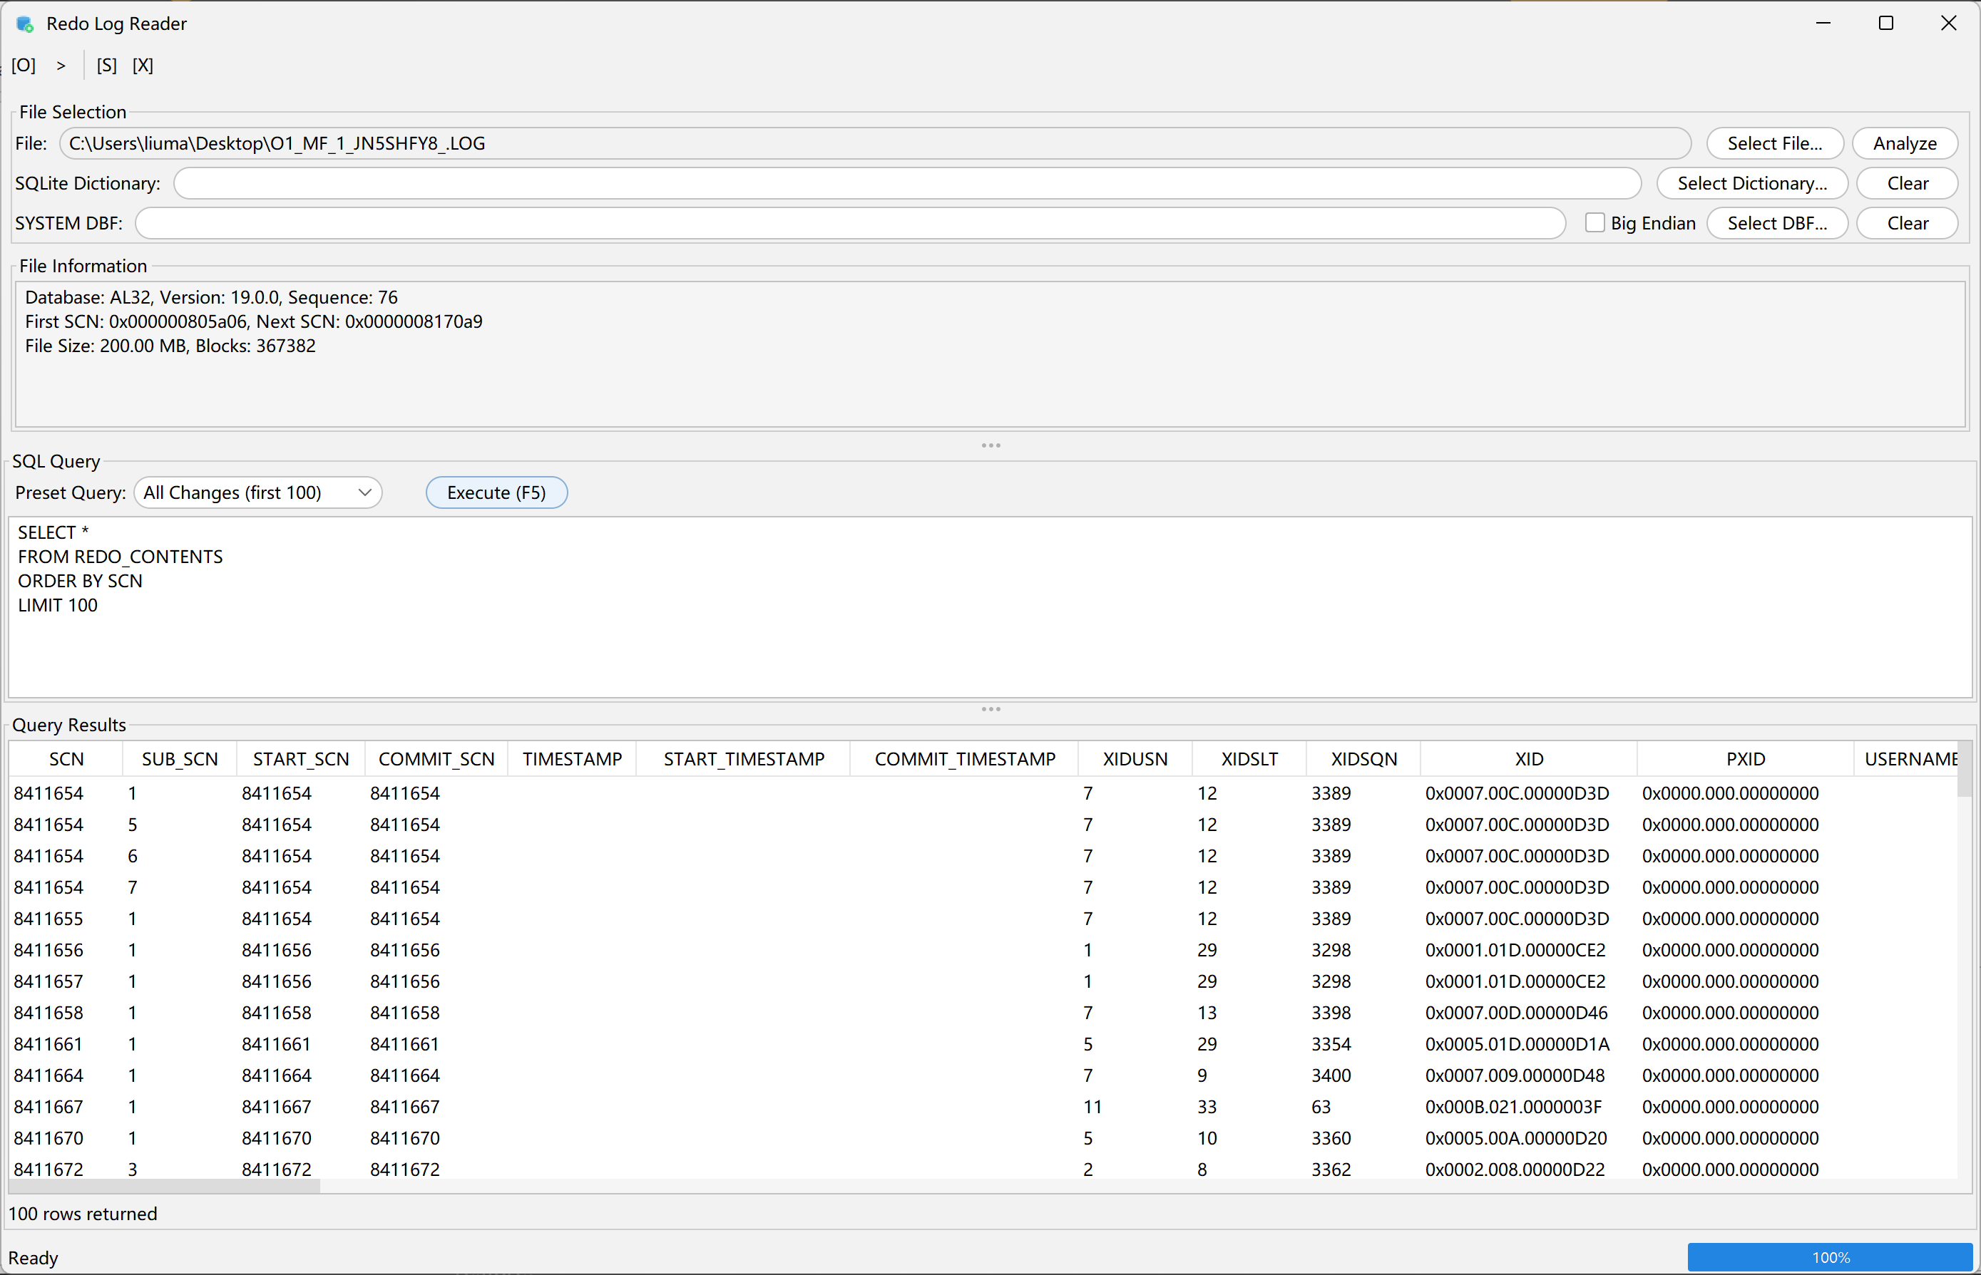Click the Analyze button

[1905, 143]
